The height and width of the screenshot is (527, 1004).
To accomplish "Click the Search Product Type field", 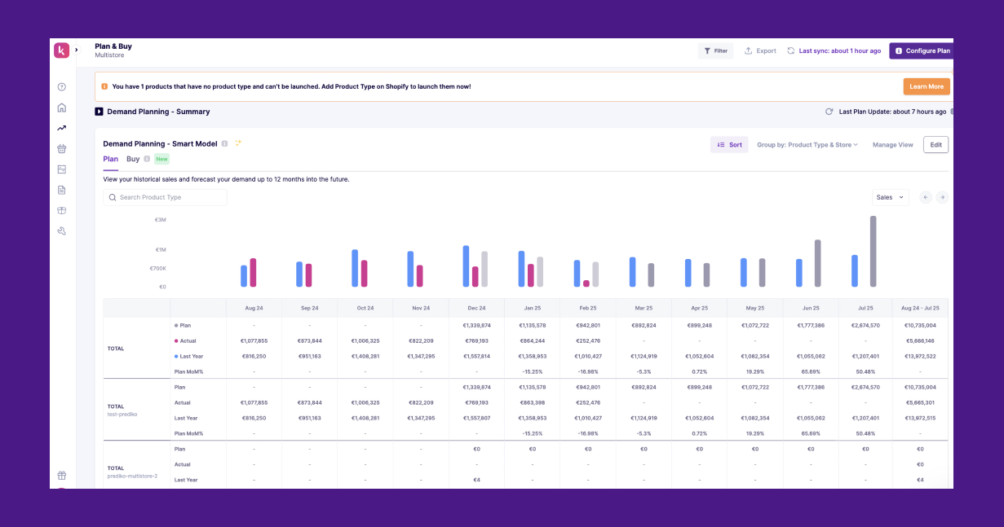I will 166,197.
